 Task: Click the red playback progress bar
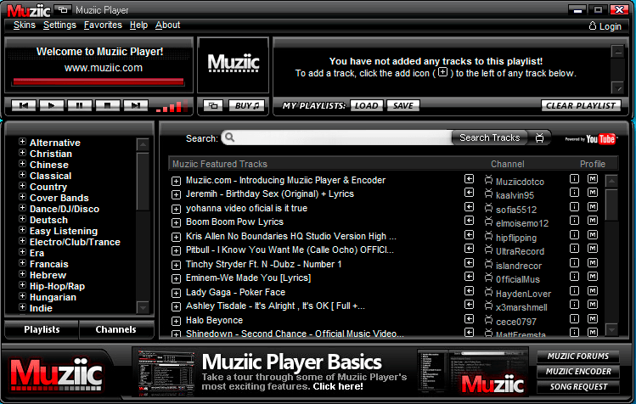pyautogui.click(x=98, y=81)
